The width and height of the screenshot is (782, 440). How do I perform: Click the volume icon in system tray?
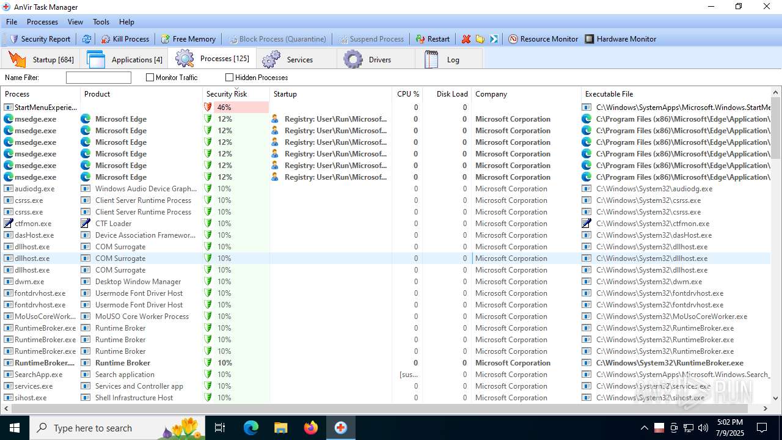coord(703,428)
